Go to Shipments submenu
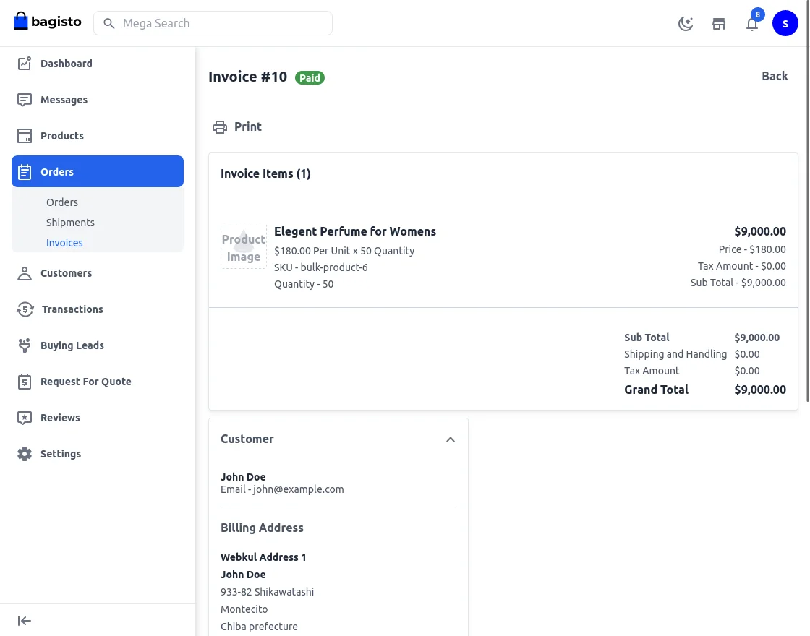This screenshot has height=636, width=810. [70, 223]
